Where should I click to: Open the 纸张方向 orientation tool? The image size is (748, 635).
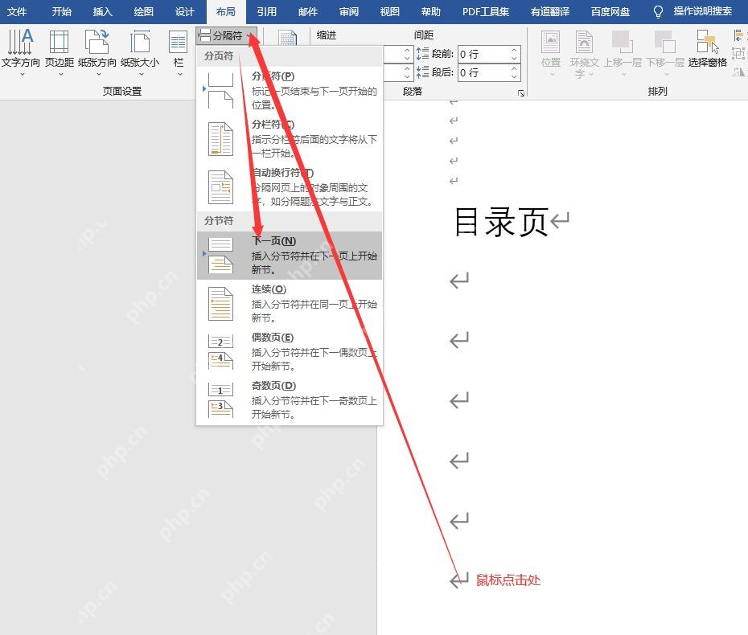[x=97, y=52]
